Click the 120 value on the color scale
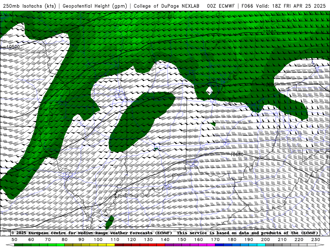Image resolution: width=330 pixels, height=247 pixels. [132, 240]
